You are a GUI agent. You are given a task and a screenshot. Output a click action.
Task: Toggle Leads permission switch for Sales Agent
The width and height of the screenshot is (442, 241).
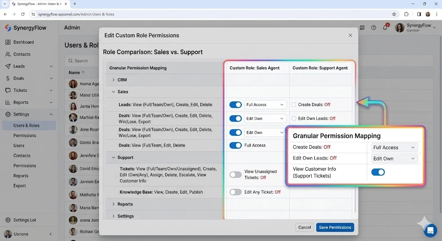[235, 105]
